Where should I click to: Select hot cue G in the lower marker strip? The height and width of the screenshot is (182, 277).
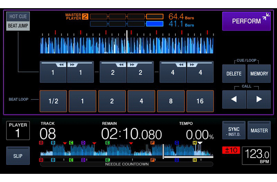176,160
